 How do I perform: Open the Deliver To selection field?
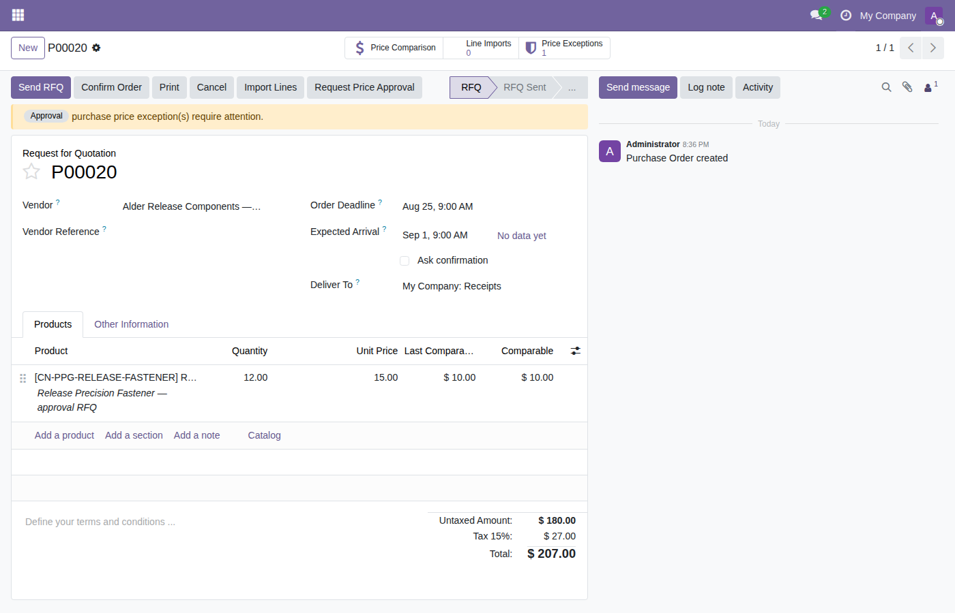486,286
